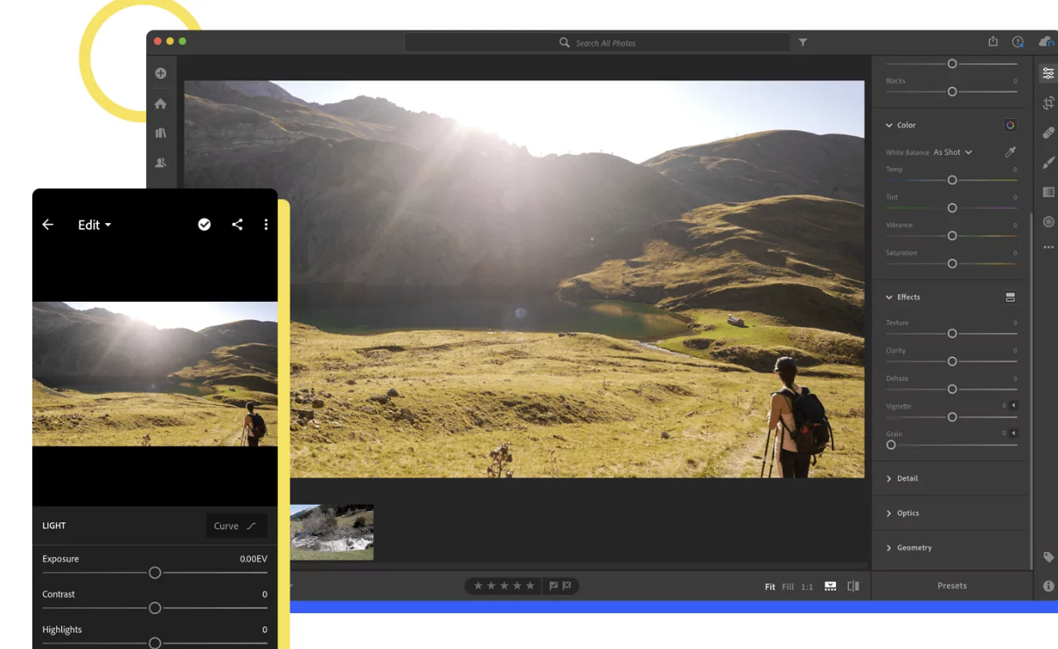Open the library books icon in sidebar
This screenshot has height=649, width=1058.
(x=161, y=133)
